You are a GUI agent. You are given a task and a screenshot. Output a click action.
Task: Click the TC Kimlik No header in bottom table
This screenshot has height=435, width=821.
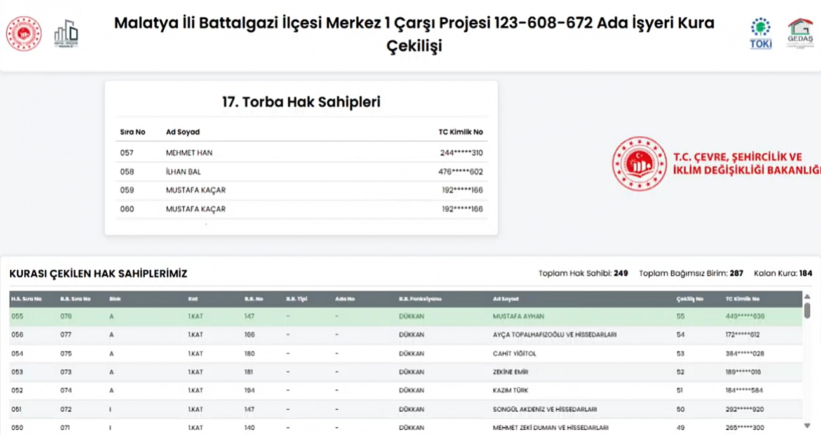pos(742,299)
